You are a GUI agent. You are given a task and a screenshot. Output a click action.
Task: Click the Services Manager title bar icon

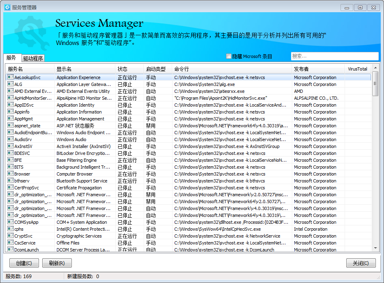[x=7, y=7]
